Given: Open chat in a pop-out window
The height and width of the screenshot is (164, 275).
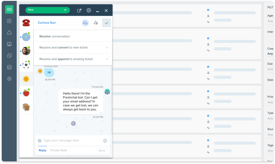Looking at the screenshot, I should (79, 10).
